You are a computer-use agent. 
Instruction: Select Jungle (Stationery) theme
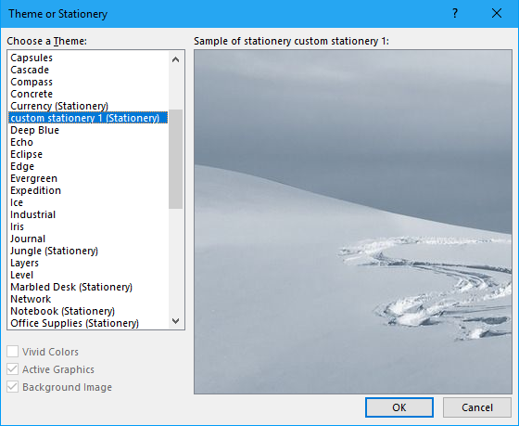click(x=55, y=251)
